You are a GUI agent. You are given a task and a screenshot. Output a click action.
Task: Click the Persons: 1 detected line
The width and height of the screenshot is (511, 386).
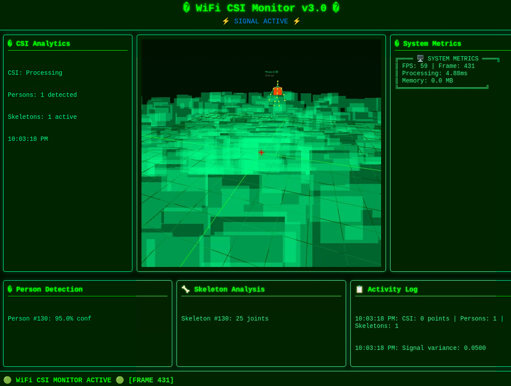pos(42,95)
